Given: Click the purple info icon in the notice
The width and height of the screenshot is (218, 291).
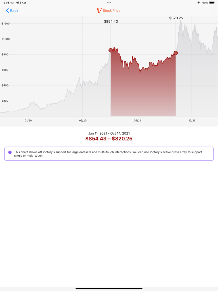Looking at the screenshot, I should (x=10, y=152).
